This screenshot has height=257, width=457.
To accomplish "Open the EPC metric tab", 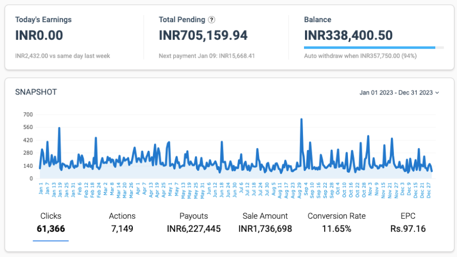I will [x=407, y=222].
